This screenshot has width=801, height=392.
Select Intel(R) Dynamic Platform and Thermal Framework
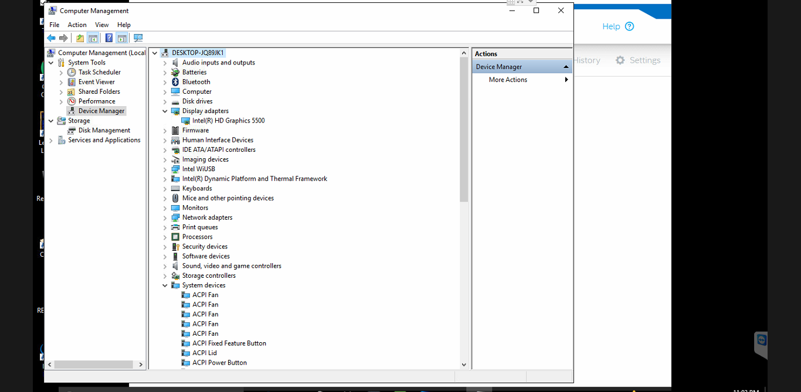254,179
